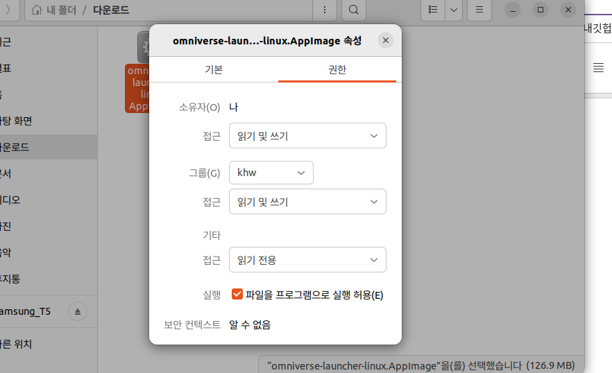Click the file manager search icon
This screenshot has width=612, height=373.
coord(354,10)
